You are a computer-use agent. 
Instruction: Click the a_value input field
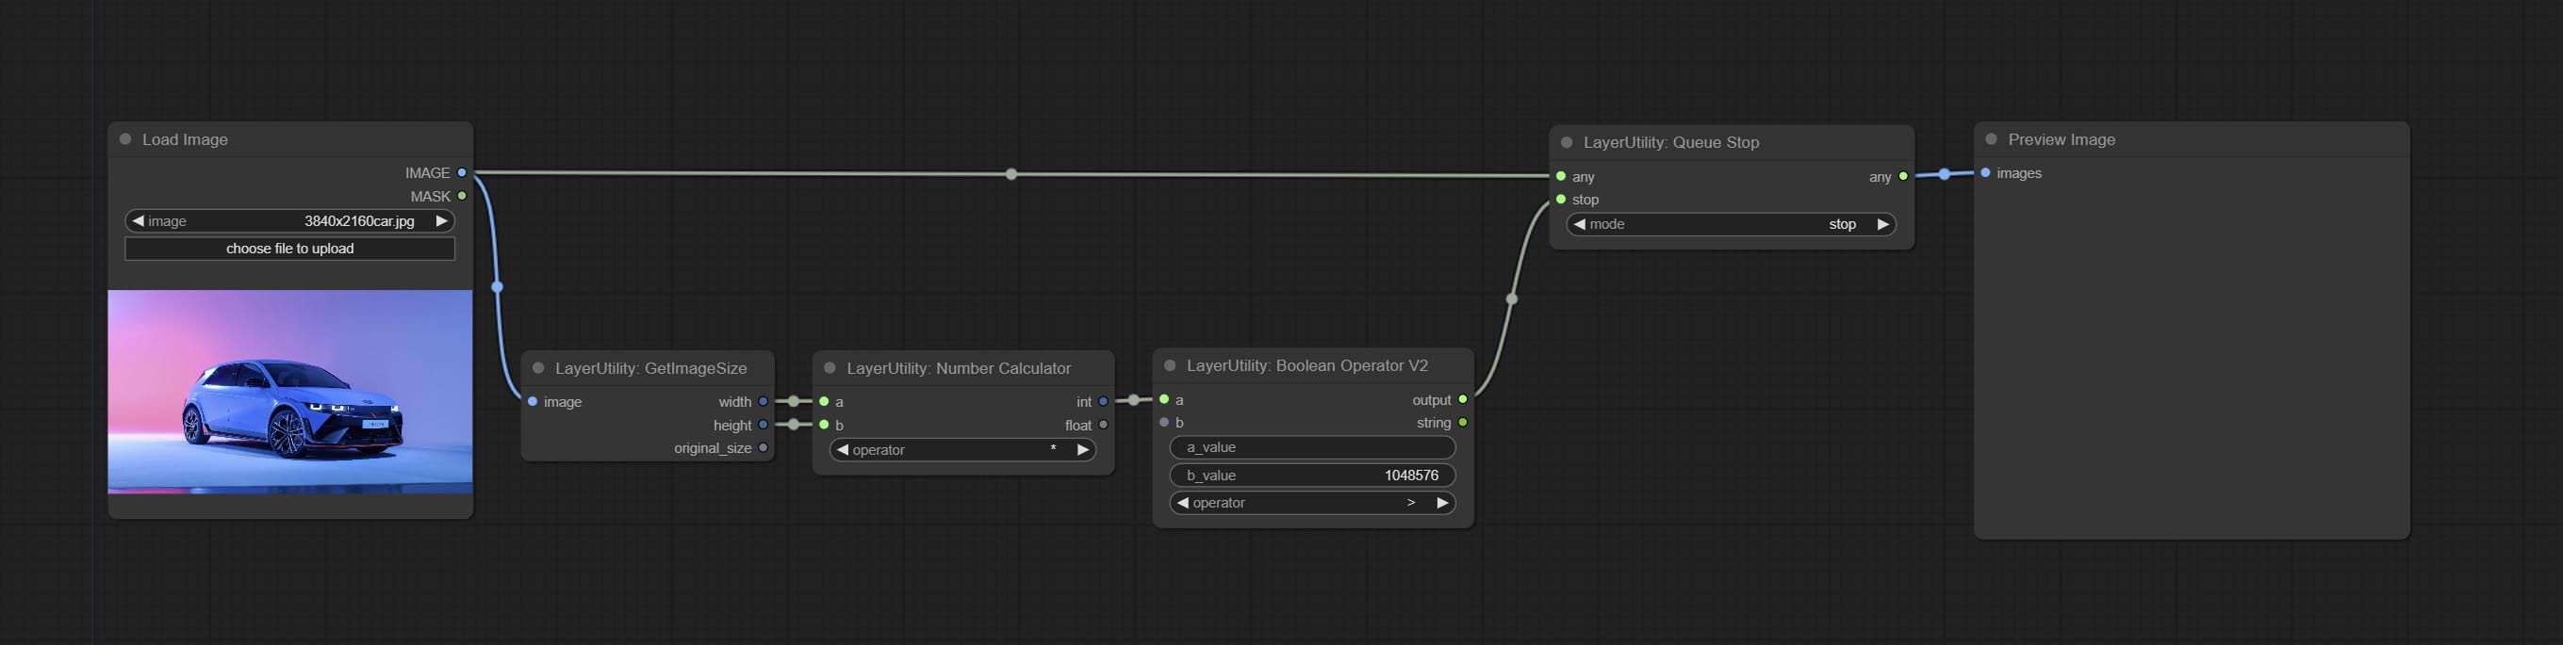tap(1312, 447)
